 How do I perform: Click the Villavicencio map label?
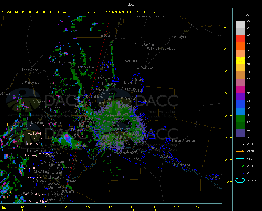click(65, 62)
